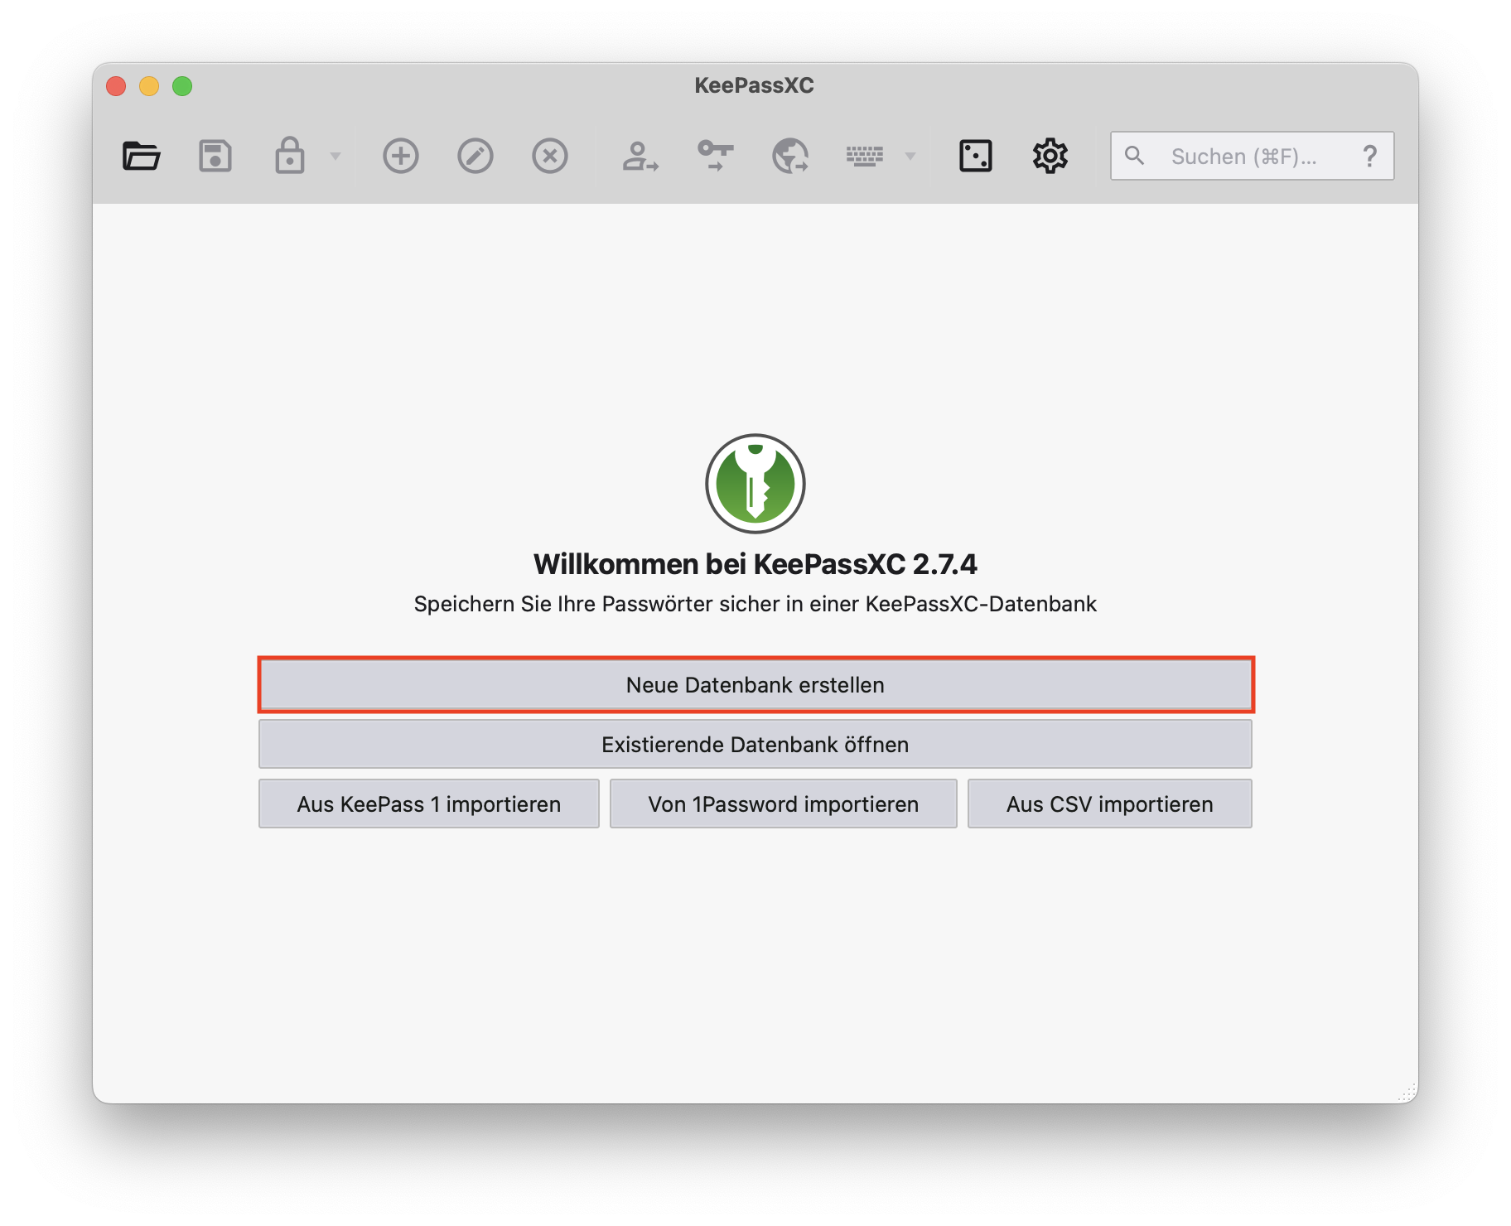Expand the Auto-Type dropdown arrow
1511x1226 pixels.
click(910, 156)
